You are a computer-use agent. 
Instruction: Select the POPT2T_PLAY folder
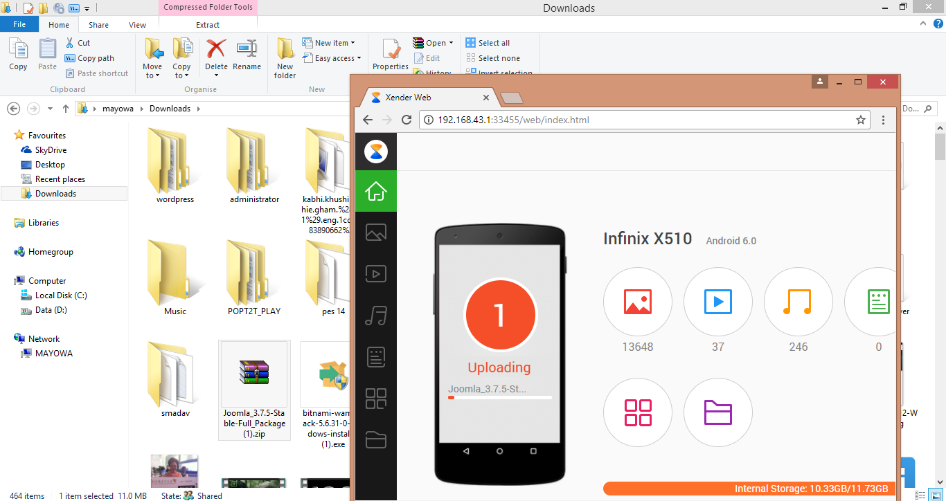coord(254,278)
